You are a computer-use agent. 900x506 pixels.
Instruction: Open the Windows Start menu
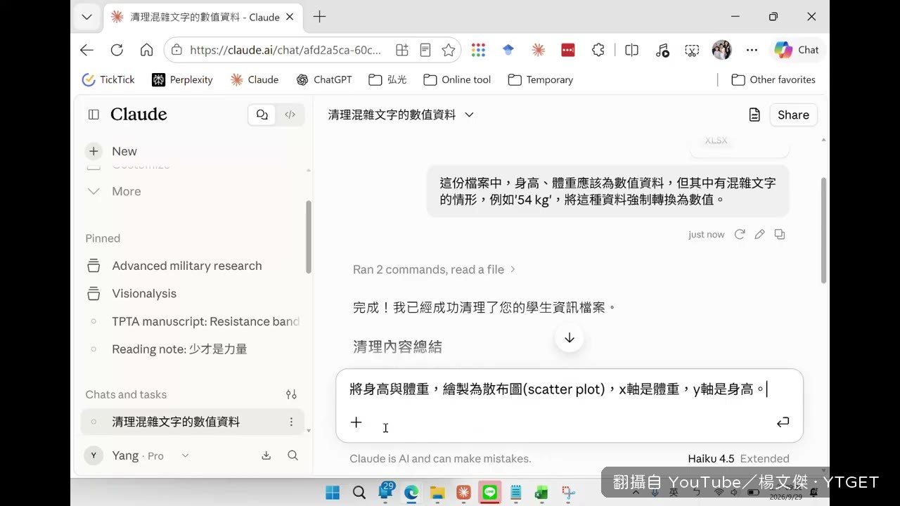(x=333, y=493)
